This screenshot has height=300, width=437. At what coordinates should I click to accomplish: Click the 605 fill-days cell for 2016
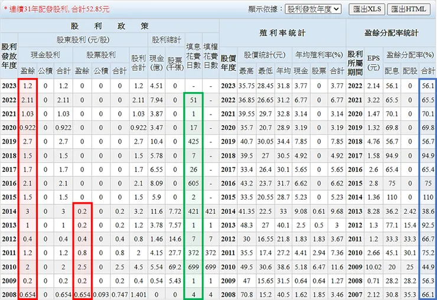[x=194, y=183]
